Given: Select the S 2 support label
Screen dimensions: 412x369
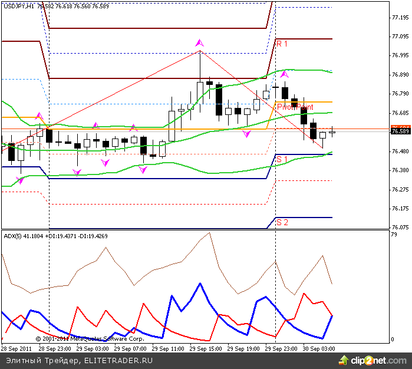Looking at the screenshot, I should pyautogui.click(x=282, y=222).
